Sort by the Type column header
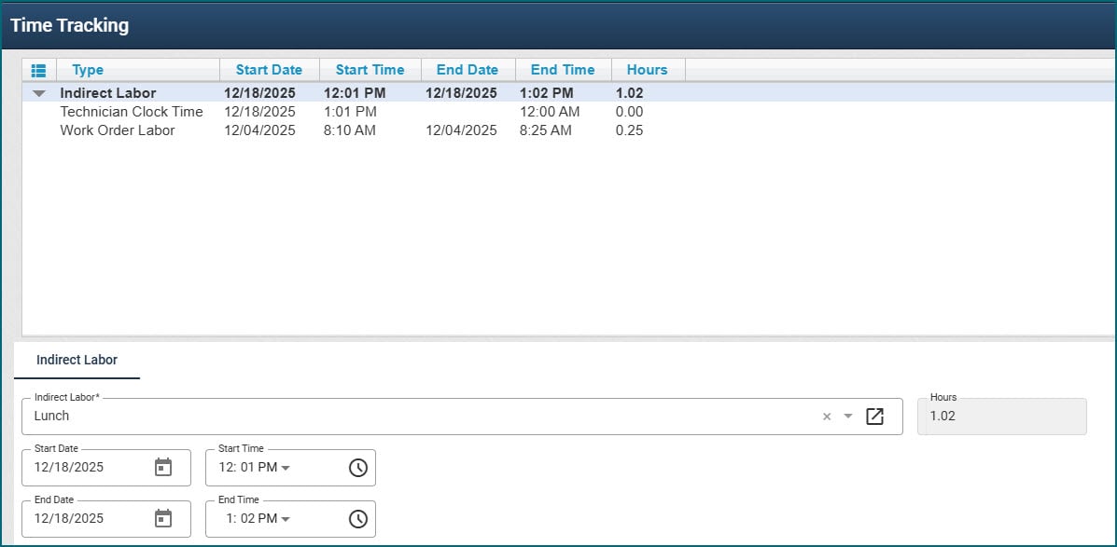The width and height of the screenshot is (1117, 547). tap(88, 70)
